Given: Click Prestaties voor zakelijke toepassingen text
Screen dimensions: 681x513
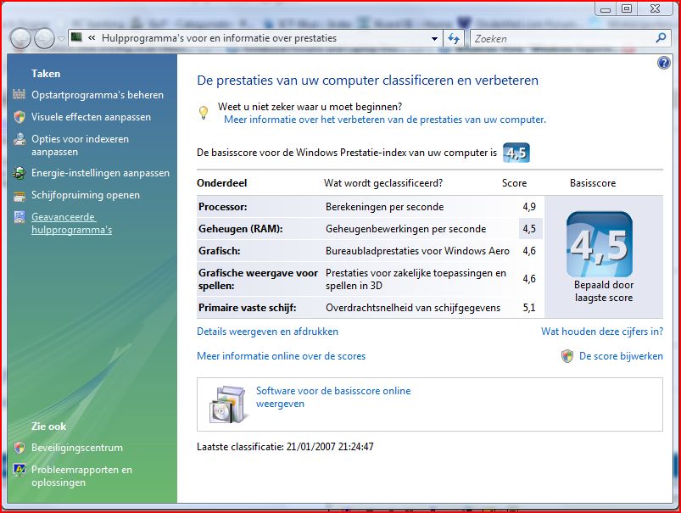Looking at the screenshot, I should point(416,279).
